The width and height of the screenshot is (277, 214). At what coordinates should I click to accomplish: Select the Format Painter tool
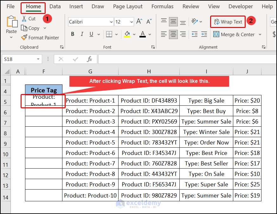[40, 37]
